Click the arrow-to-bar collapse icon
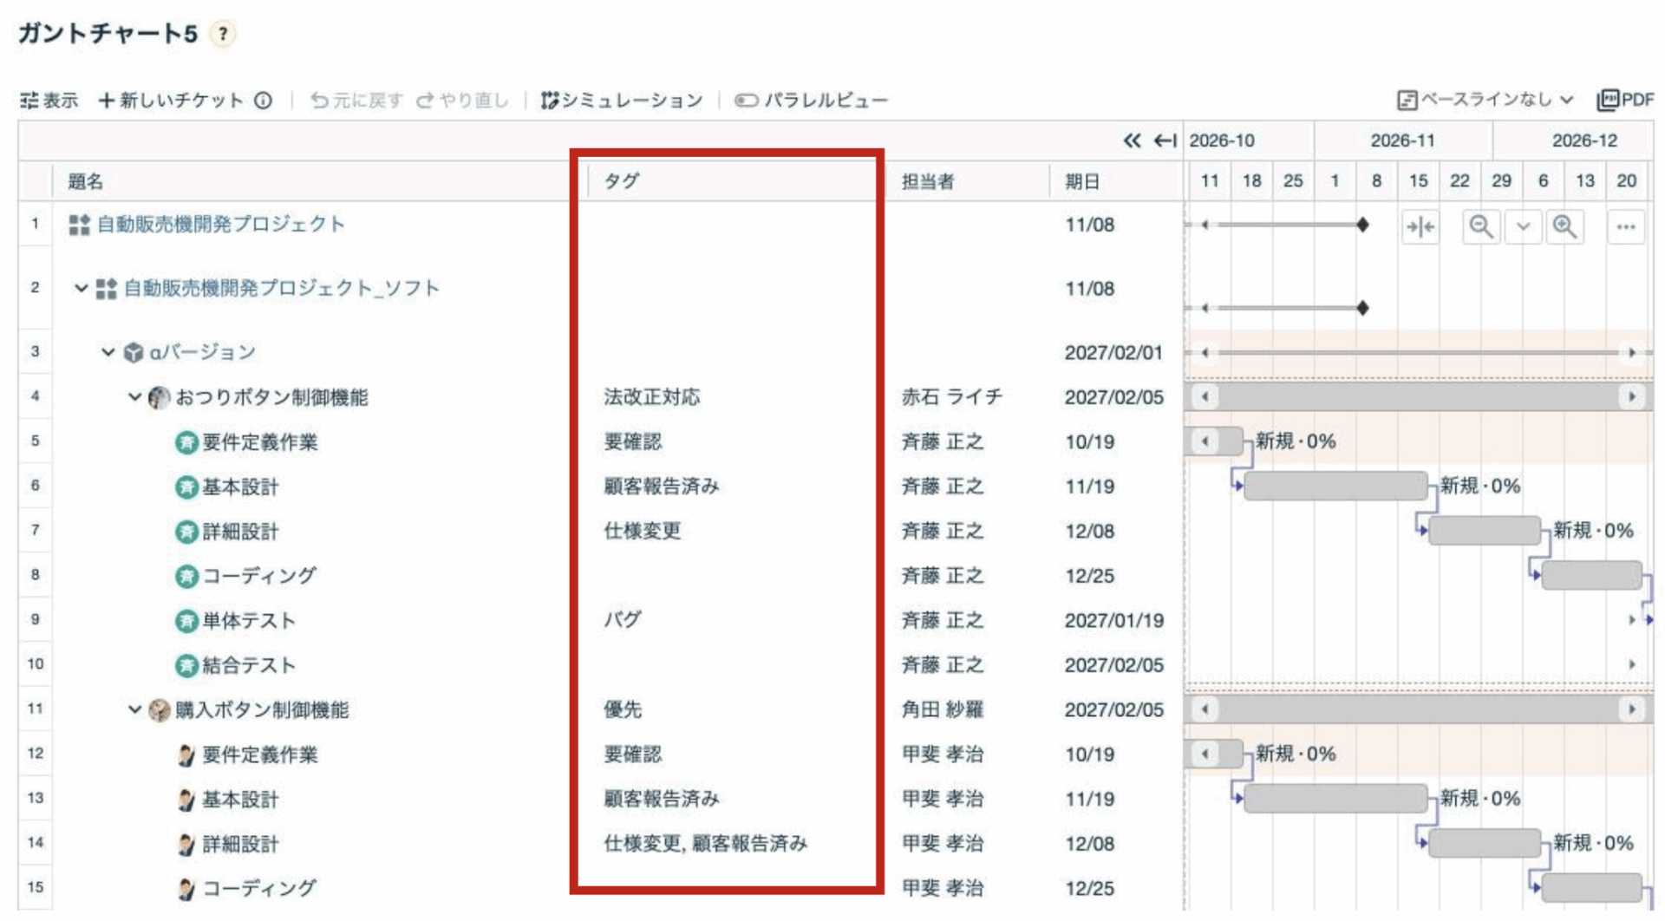Image resolution: width=1665 pixels, height=921 pixels. pos(1165,140)
